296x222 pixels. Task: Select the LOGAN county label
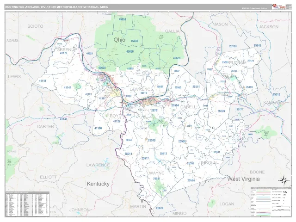coord(227,204)
